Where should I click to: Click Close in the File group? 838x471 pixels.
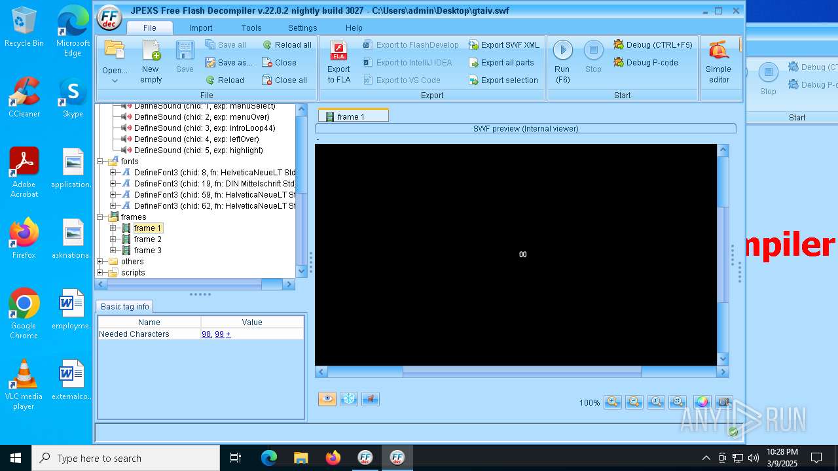click(x=279, y=63)
